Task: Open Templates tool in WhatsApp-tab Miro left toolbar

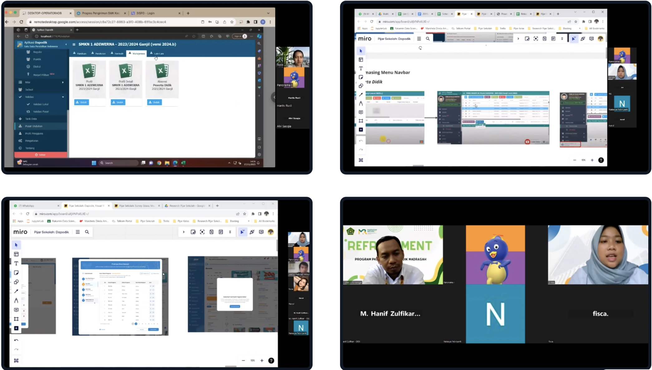Action: click(x=16, y=254)
